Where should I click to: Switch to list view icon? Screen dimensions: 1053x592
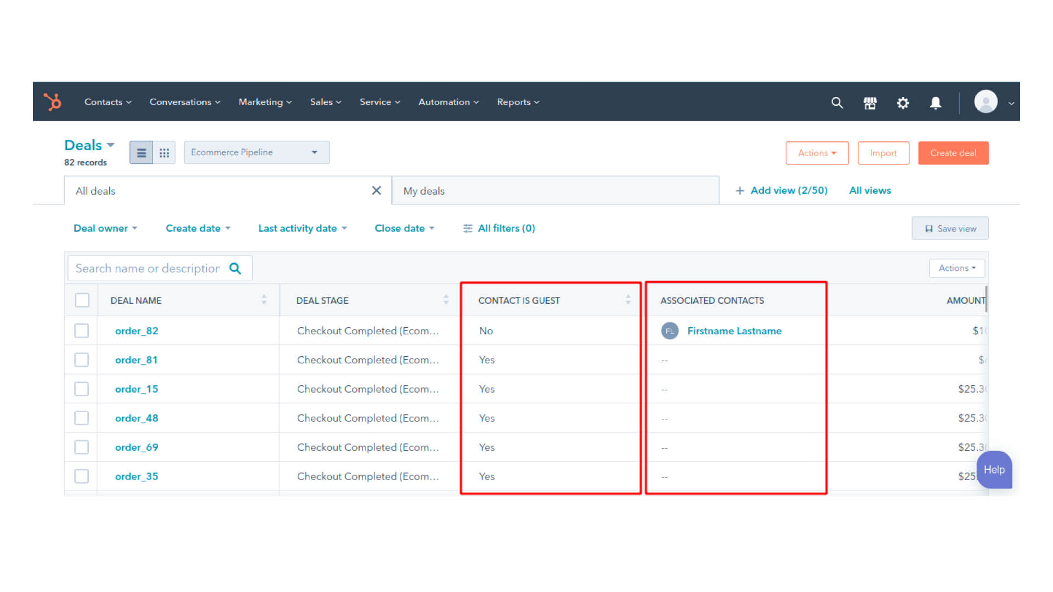point(141,153)
